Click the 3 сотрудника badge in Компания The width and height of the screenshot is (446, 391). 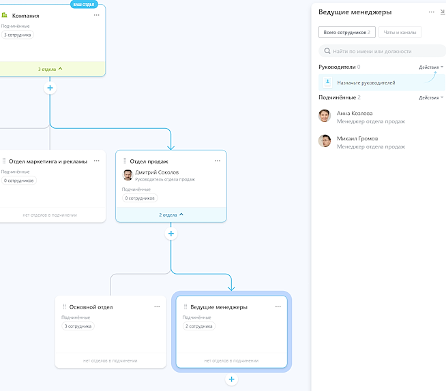tap(17, 35)
